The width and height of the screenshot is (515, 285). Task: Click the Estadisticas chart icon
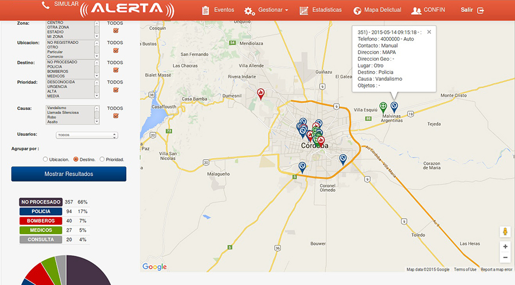(304, 10)
